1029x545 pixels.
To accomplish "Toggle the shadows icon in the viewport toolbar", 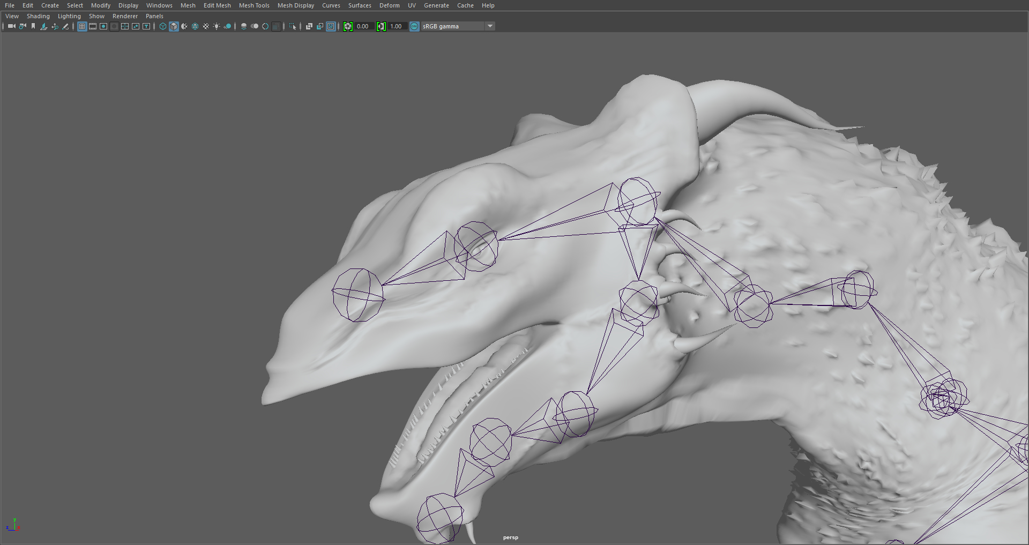I will pos(227,26).
